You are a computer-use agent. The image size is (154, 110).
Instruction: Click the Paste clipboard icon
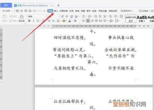pos(4,17)
